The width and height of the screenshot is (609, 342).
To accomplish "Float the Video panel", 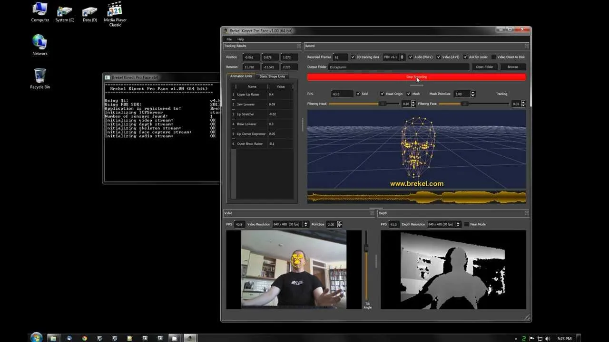I will [373, 213].
